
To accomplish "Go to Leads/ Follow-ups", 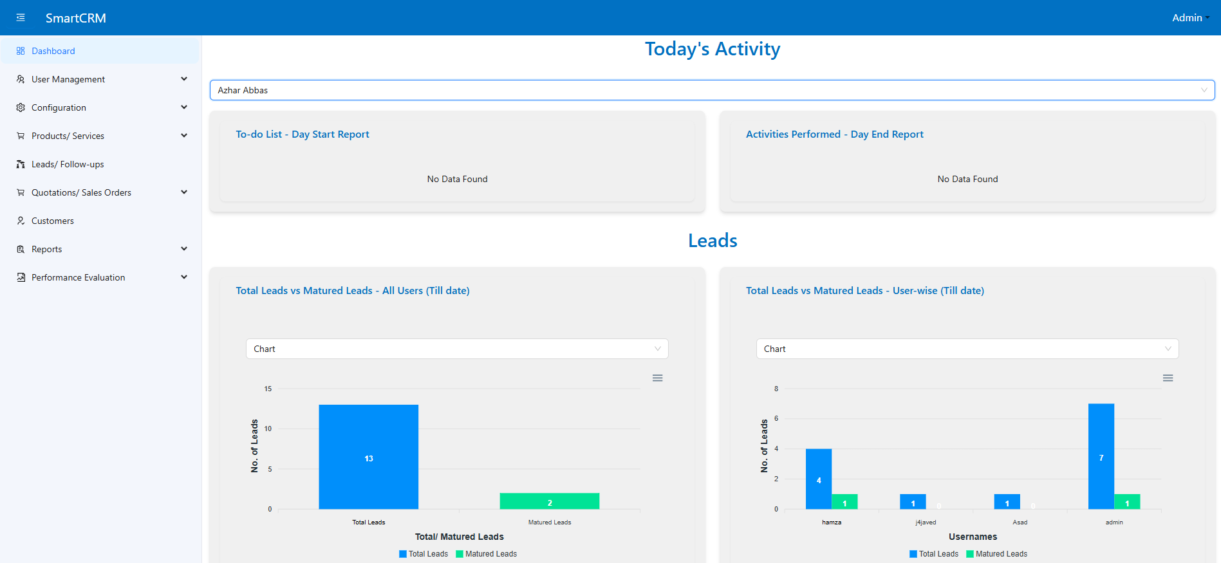I will coord(100,164).
